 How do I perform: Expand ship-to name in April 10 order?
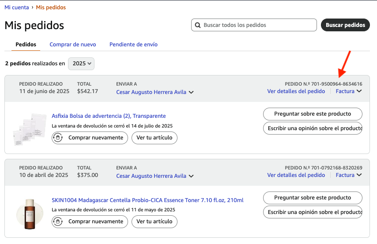(x=191, y=176)
